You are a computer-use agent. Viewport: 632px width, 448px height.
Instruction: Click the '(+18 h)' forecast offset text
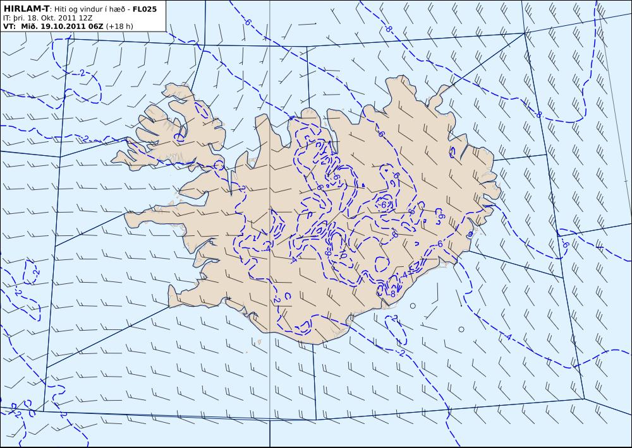[x=119, y=26]
